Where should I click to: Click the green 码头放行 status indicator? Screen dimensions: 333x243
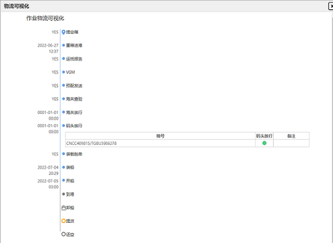click(x=264, y=143)
